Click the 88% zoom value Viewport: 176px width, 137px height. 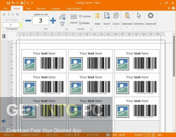point(160,135)
